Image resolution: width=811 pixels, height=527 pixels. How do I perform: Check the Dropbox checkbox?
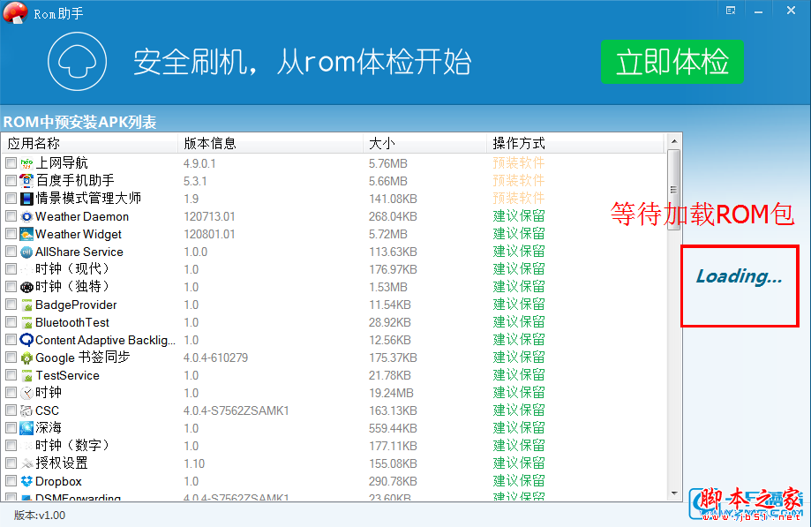click(x=11, y=481)
